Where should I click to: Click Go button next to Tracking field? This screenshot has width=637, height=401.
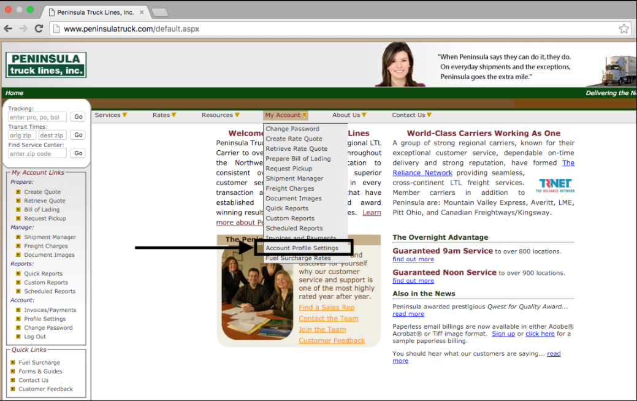click(78, 117)
